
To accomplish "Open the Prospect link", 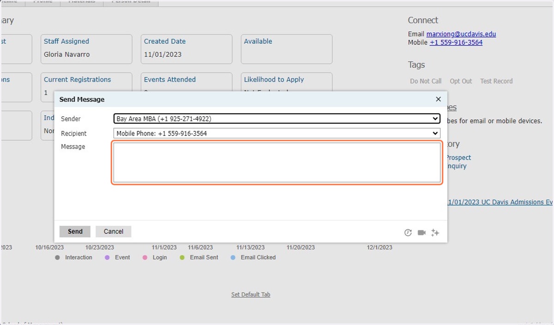I will [x=458, y=158].
